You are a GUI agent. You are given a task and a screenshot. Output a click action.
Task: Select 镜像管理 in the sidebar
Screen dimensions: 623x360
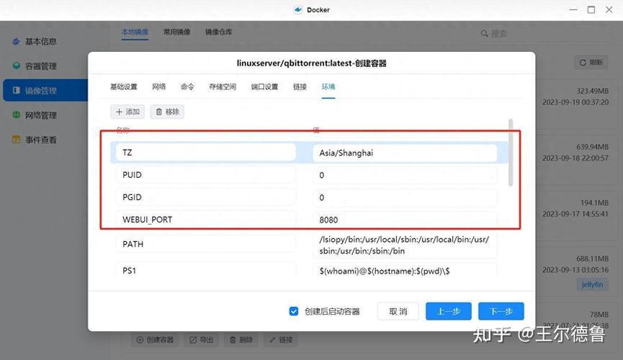pos(45,90)
